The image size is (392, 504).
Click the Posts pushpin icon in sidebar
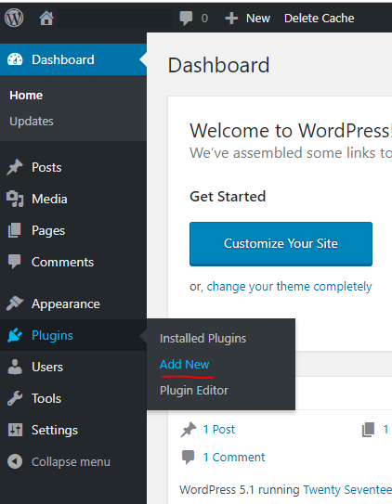(15, 167)
